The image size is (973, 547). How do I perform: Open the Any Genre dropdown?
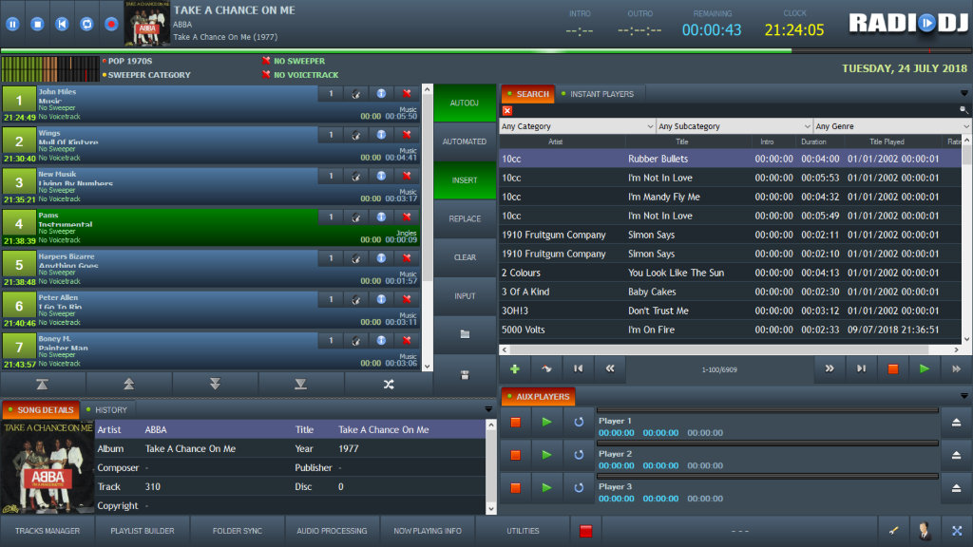coord(891,126)
